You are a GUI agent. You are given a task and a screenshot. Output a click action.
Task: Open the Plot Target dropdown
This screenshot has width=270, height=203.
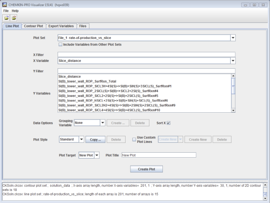click(96, 155)
